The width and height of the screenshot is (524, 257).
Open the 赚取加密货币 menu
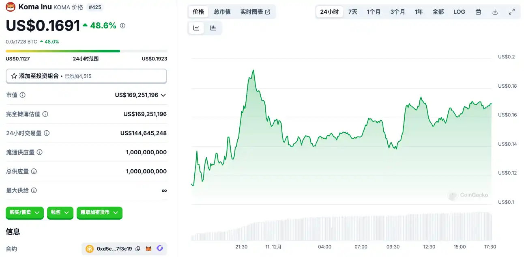pos(99,212)
